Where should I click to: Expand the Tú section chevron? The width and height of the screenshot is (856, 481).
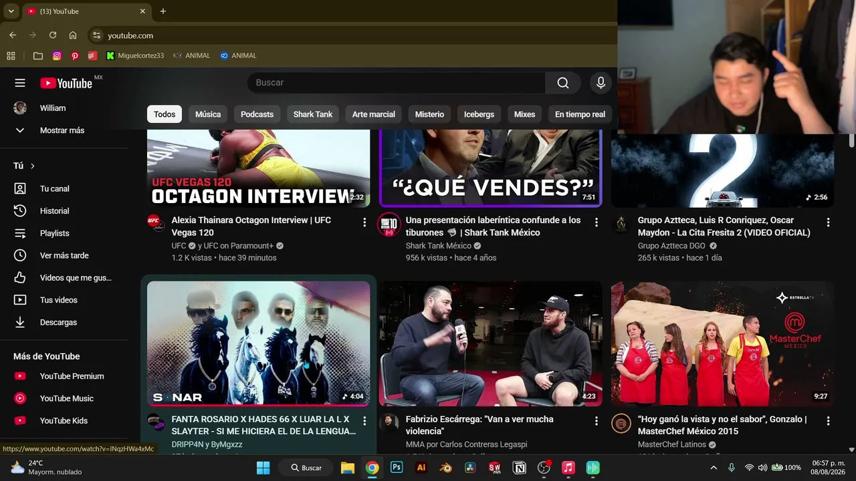coord(32,166)
